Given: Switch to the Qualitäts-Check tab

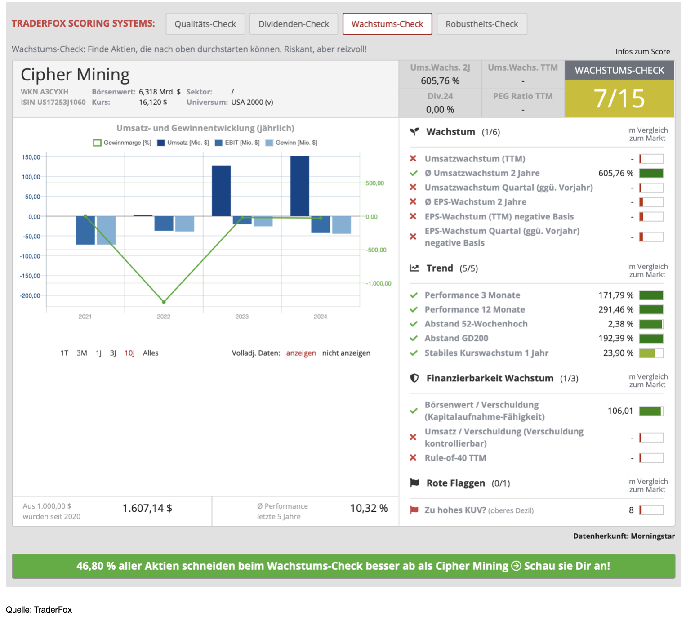Looking at the screenshot, I should (x=205, y=24).
